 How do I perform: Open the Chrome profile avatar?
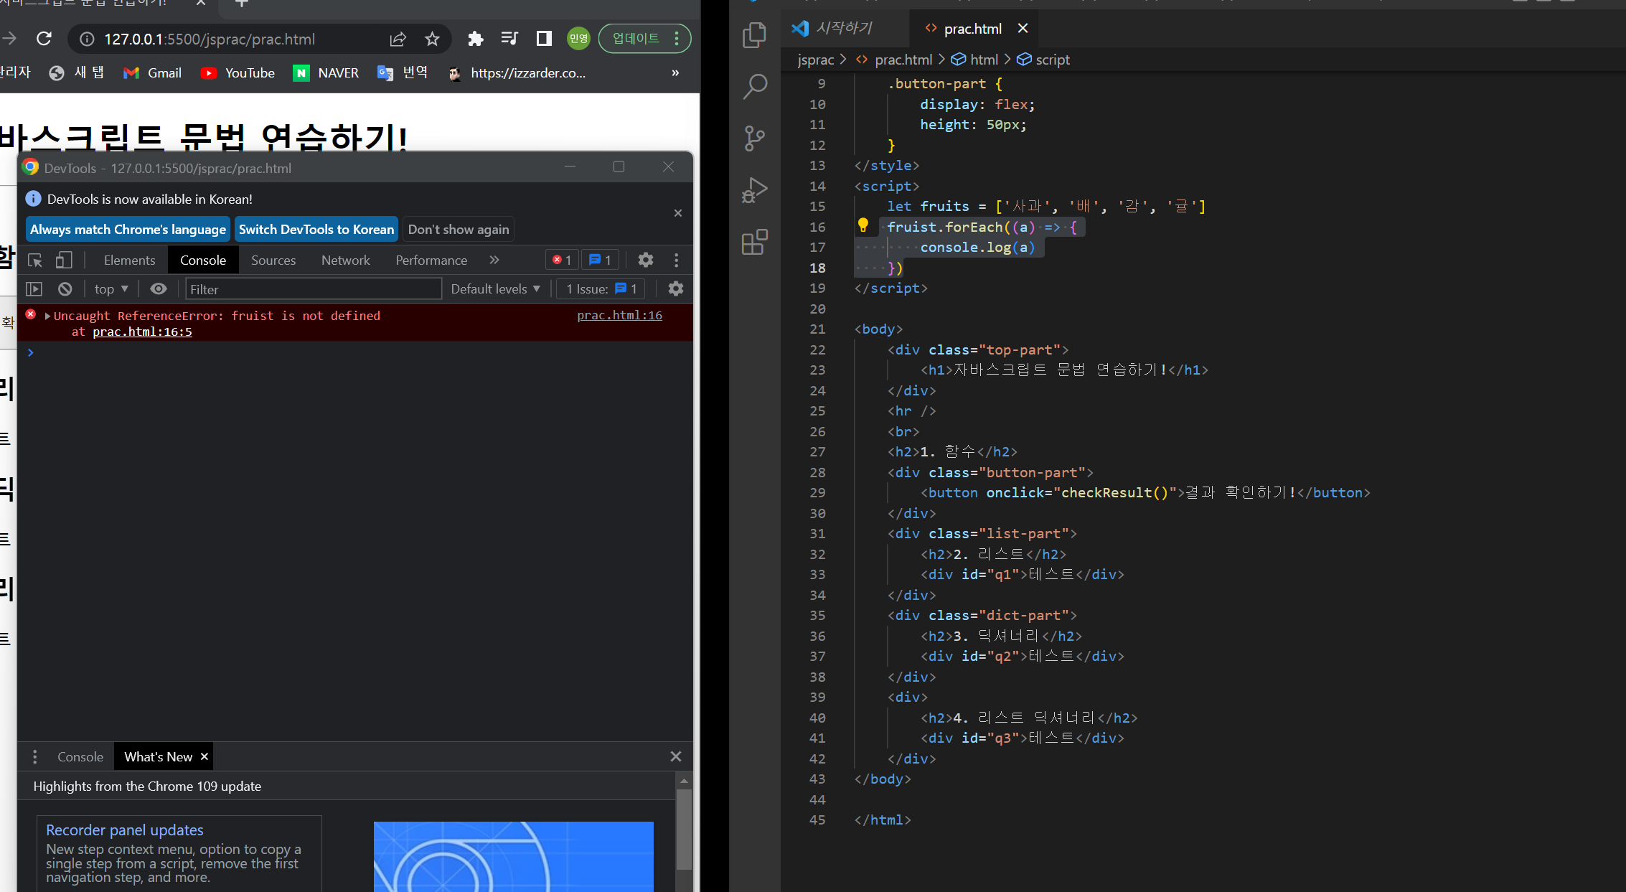click(x=578, y=39)
